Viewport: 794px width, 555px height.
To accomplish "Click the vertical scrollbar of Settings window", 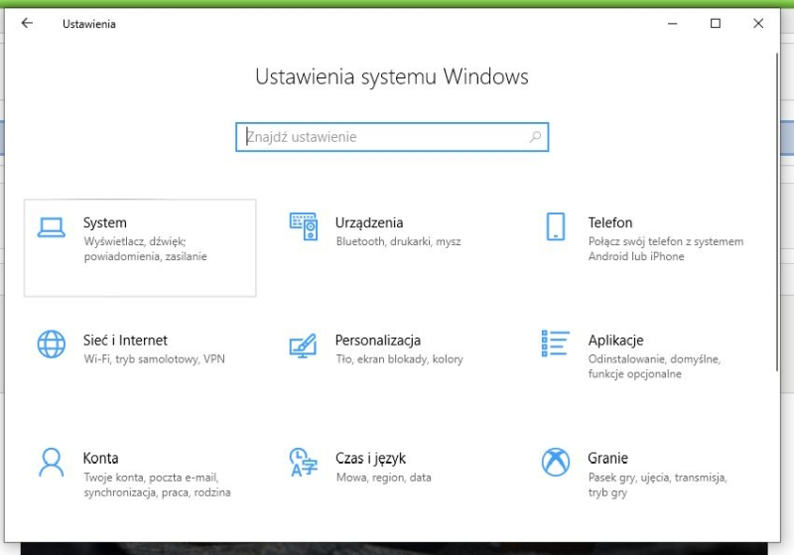I will [777, 211].
